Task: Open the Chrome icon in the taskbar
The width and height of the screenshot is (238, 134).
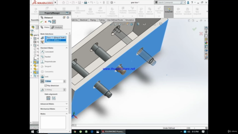Action: coord(75,132)
